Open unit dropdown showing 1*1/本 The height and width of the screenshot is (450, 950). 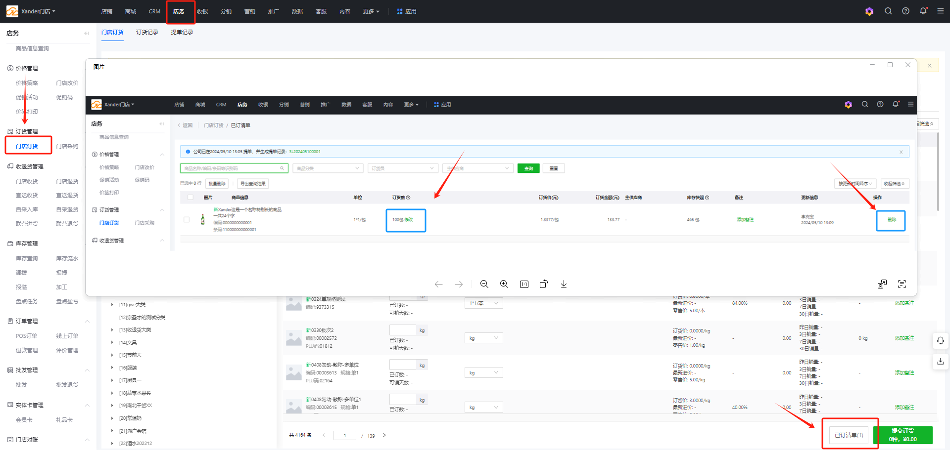tap(483, 303)
